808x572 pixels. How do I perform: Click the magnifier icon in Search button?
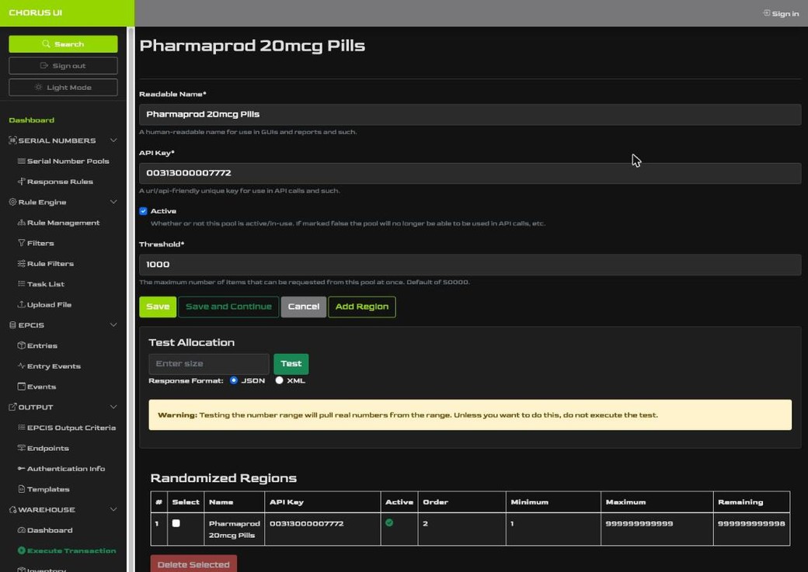pyautogui.click(x=47, y=44)
